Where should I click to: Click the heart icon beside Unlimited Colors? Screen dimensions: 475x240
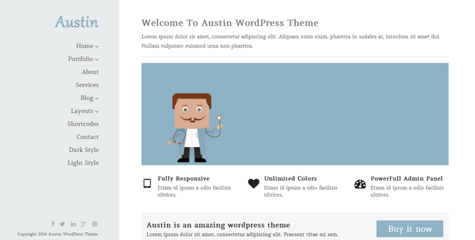point(253,183)
